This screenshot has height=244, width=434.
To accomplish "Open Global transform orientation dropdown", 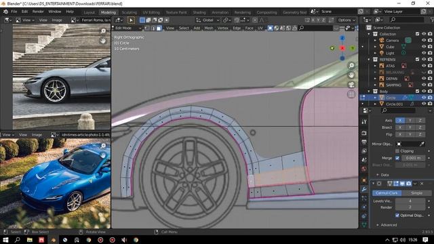I will pyautogui.click(x=208, y=20).
